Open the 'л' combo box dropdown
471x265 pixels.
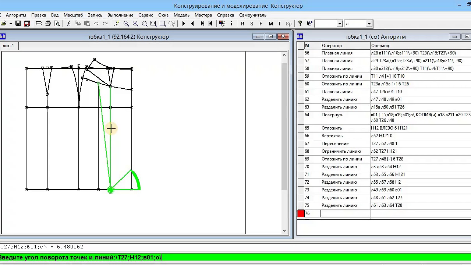click(x=369, y=24)
